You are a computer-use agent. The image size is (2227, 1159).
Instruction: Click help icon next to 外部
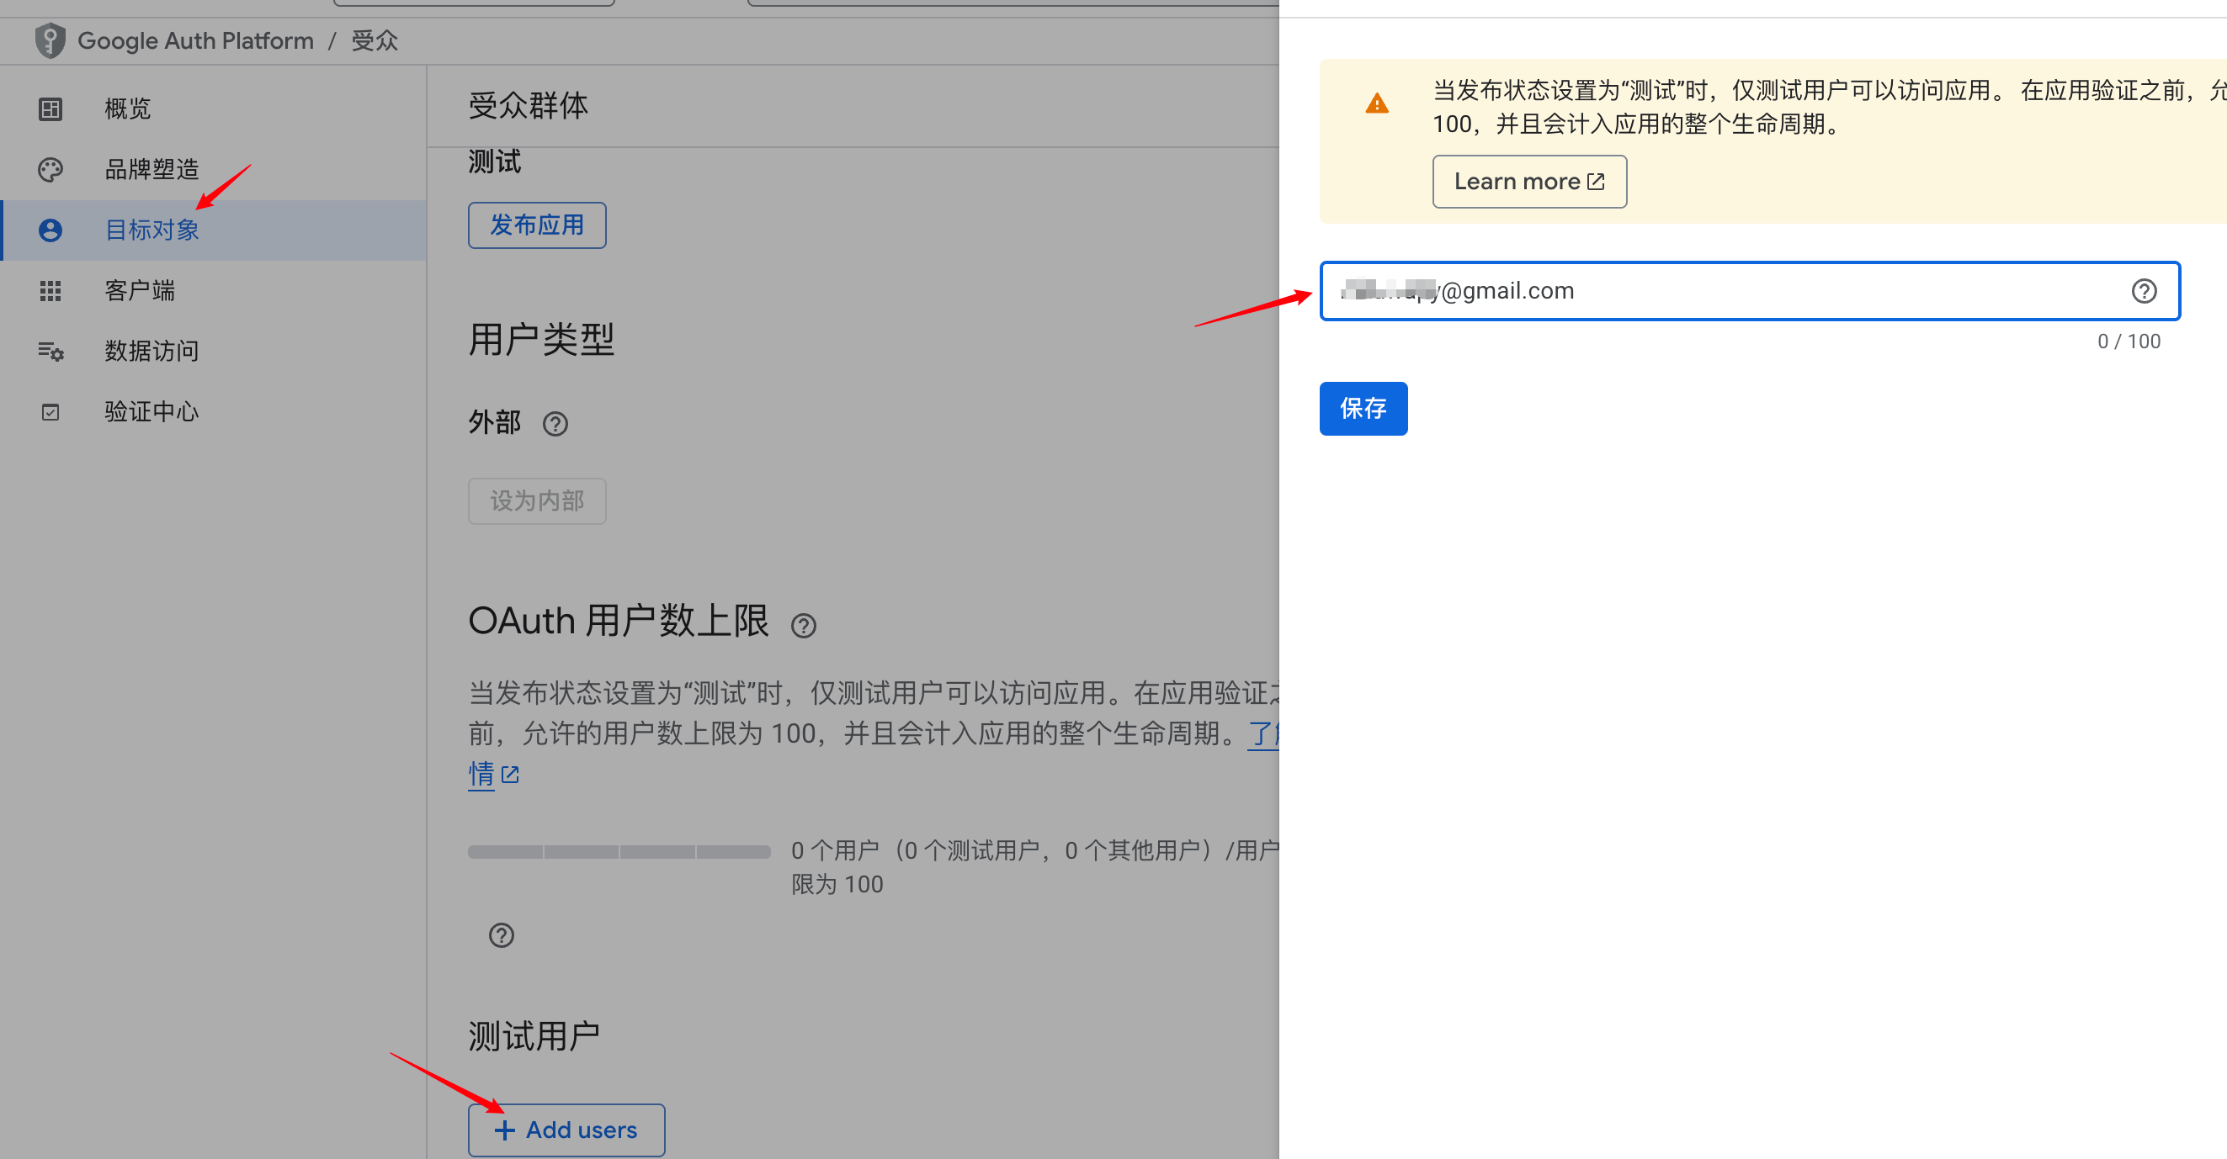[555, 424]
